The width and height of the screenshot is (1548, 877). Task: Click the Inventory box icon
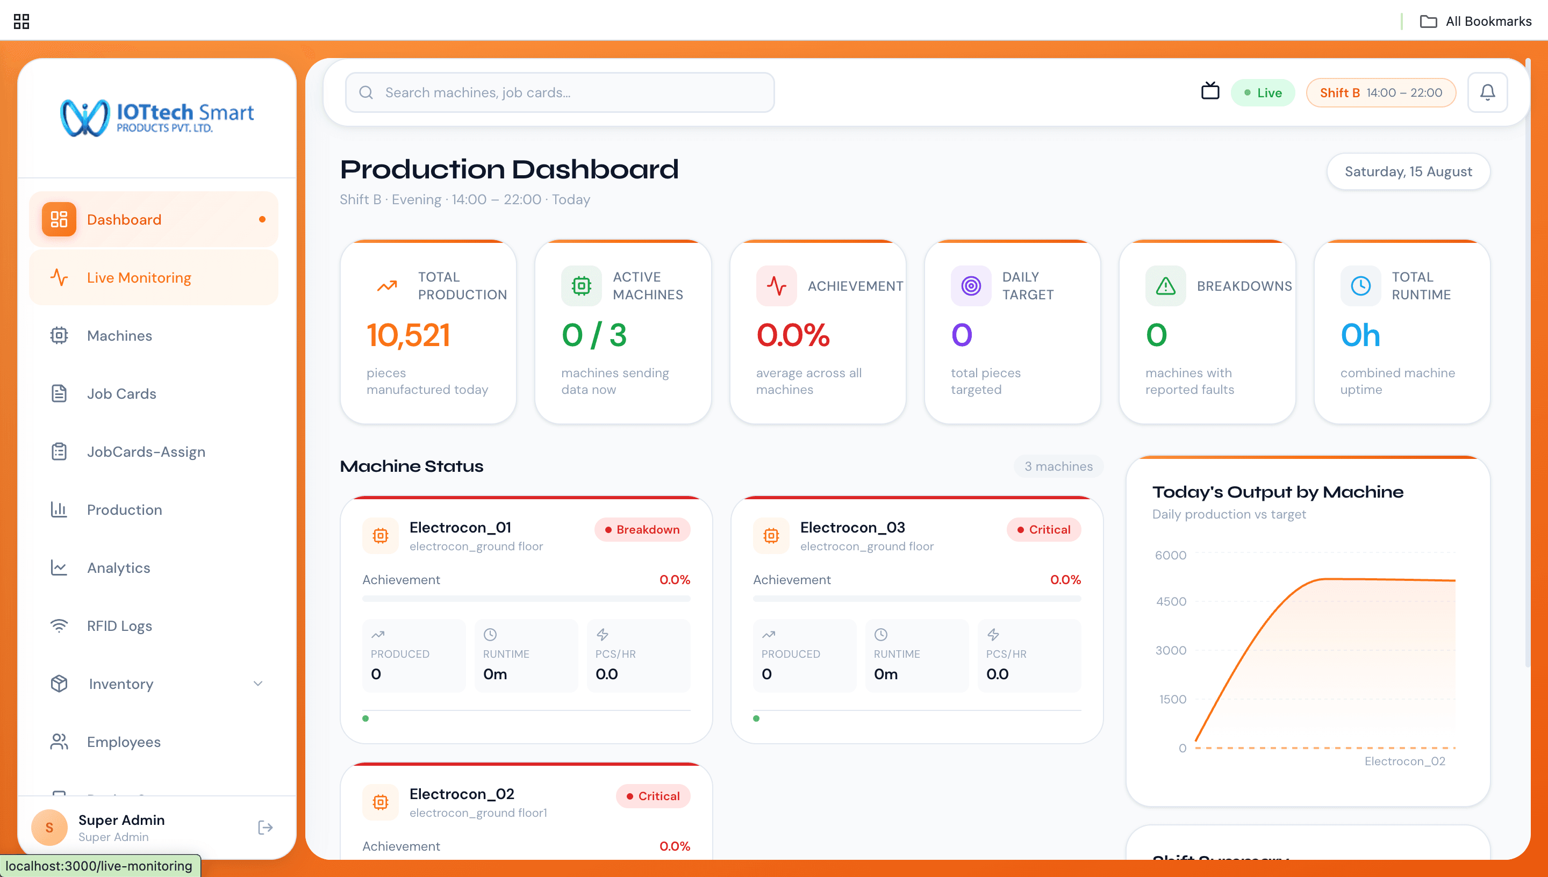(x=59, y=684)
